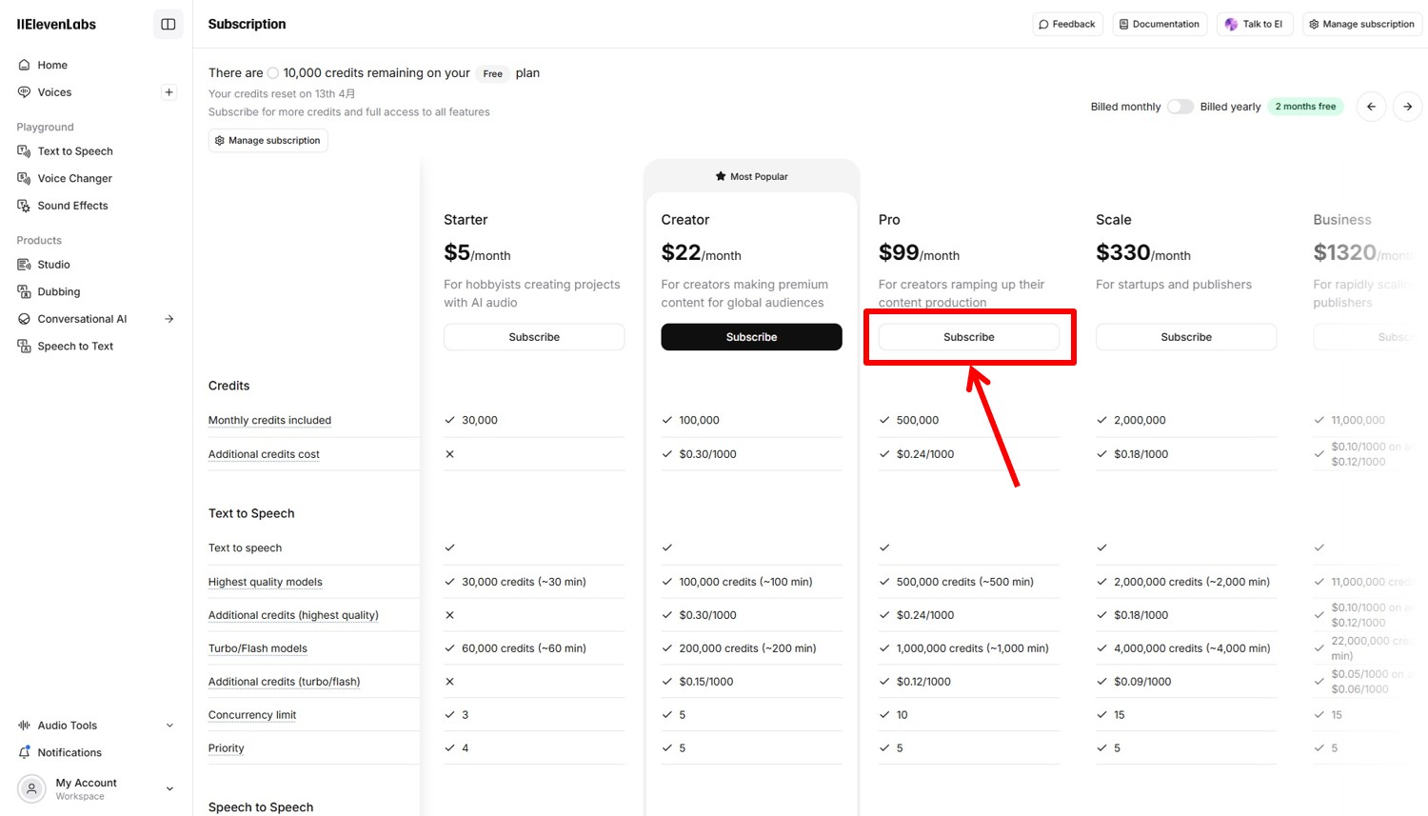The image size is (1428, 816).
Task: Click the Billed yearly label
Action: tap(1230, 107)
